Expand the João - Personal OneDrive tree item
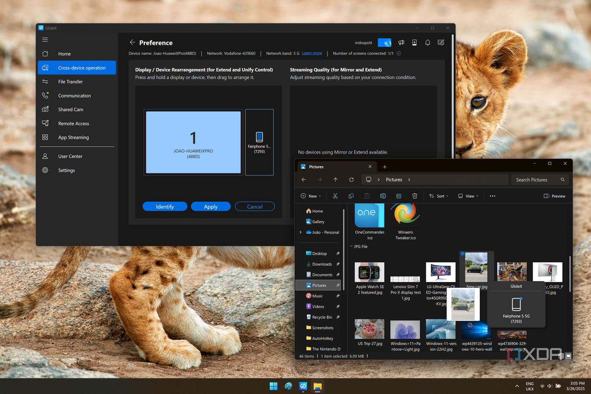Screen dimensions: 591x394 click(x=300, y=232)
